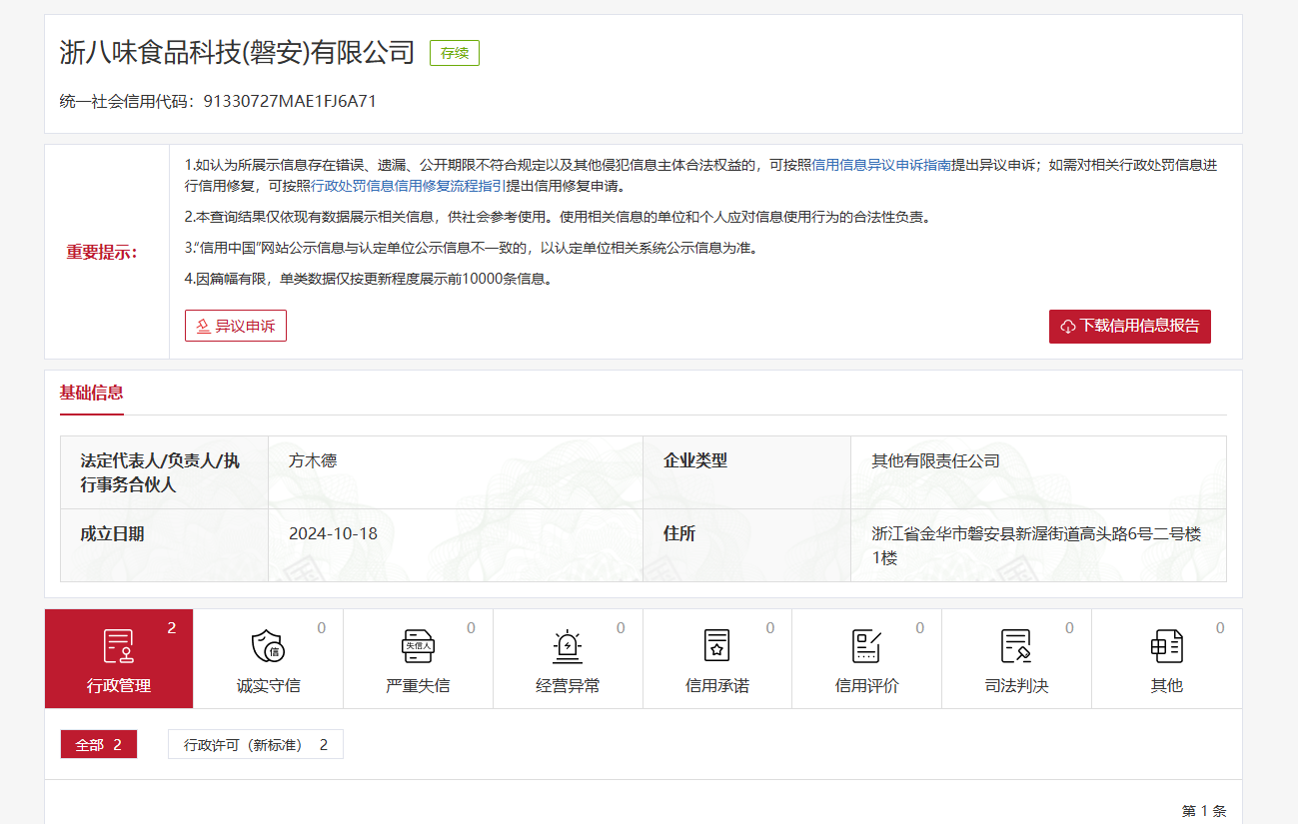Select the 诚实守信 shield icon
Viewport: 1298px width, 824px height.
click(268, 647)
